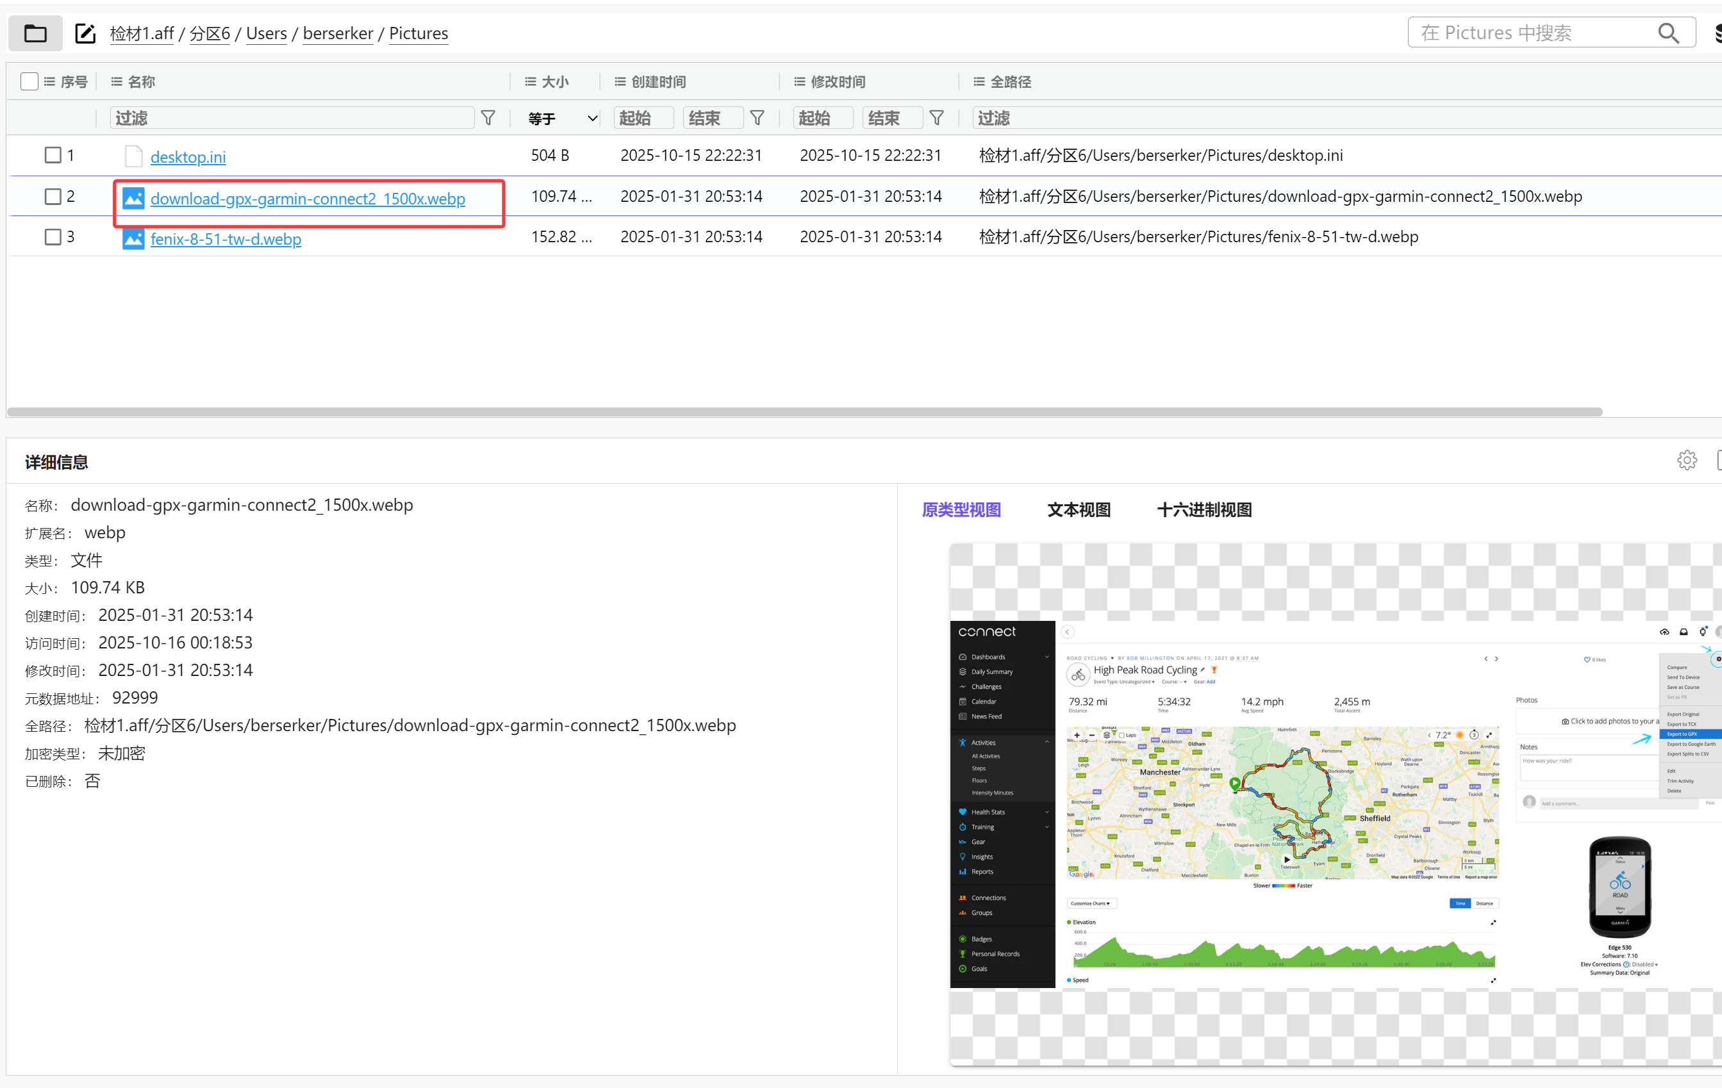The height and width of the screenshot is (1088, 1722).
Task: Open the 等于 size comparison dropdown
Action: click(562, 118)
